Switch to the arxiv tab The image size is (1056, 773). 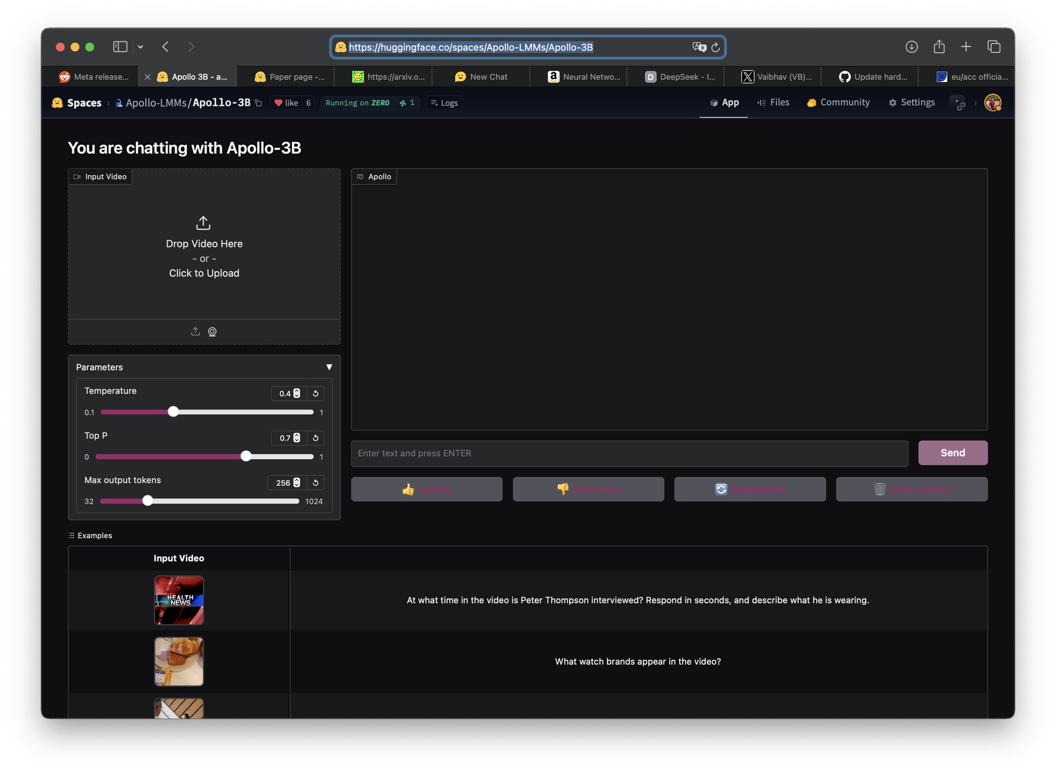tap(388, 77)
